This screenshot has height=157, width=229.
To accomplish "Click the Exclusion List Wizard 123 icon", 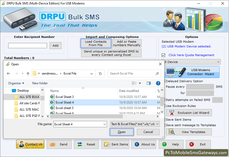I will [x=172, y=112].
